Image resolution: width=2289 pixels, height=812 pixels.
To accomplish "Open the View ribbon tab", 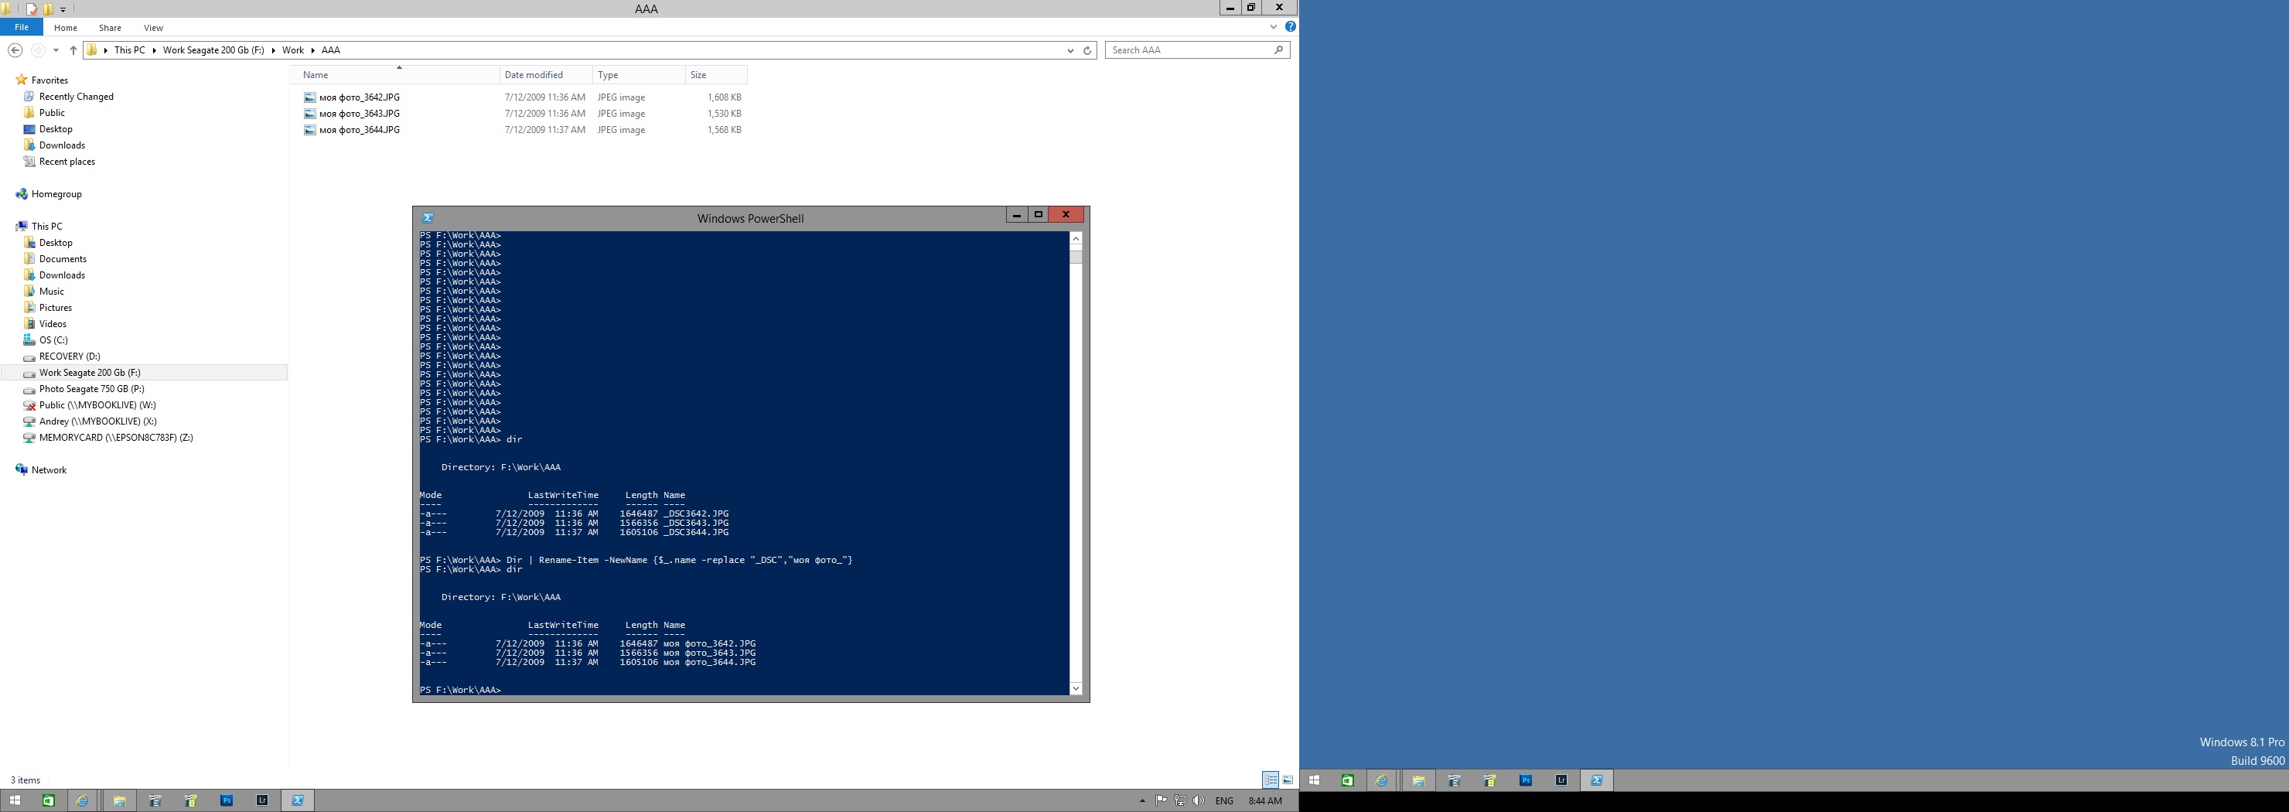I will (x=154, y=28).
